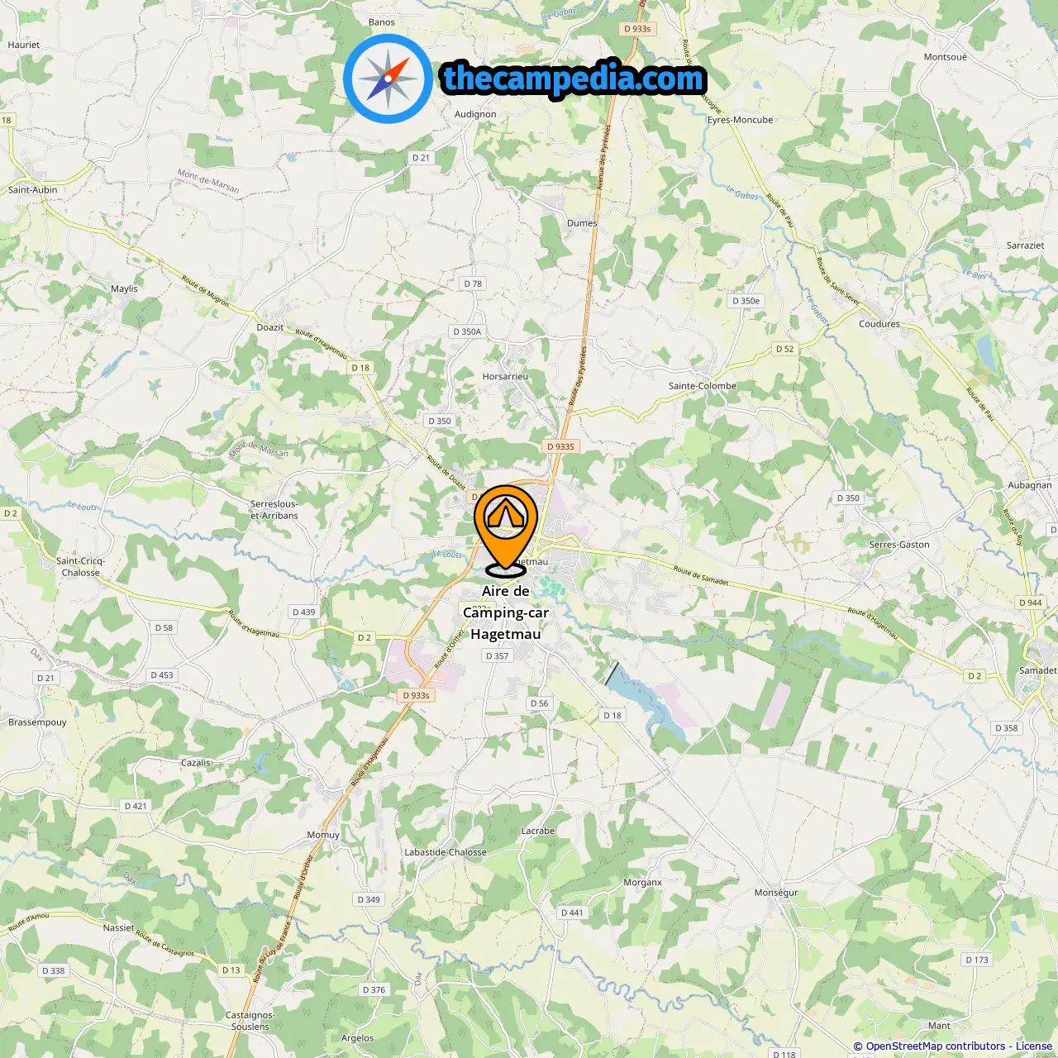The height and width of the screenshot is (1058, 1058).
Task: Open the License link
Action: [1034, 1046]
